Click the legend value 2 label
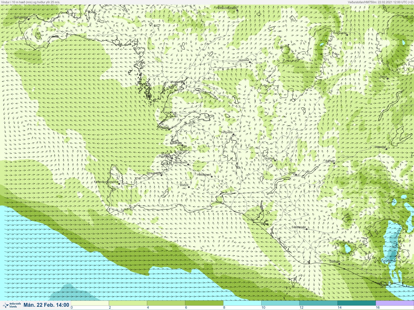 tap(110, 307)
